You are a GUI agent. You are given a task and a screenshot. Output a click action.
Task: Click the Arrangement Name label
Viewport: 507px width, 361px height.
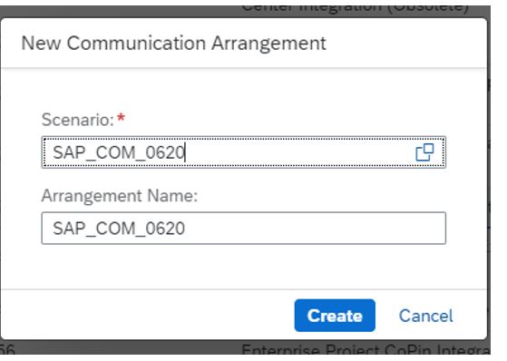tap(120, 196)
